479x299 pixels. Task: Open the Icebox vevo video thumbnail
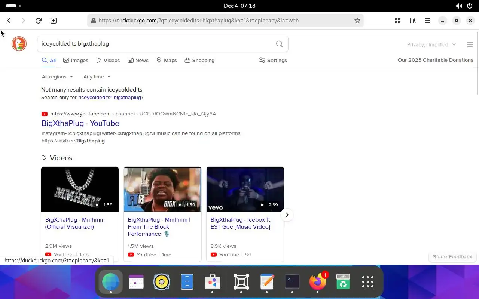[x=245, y=189]
